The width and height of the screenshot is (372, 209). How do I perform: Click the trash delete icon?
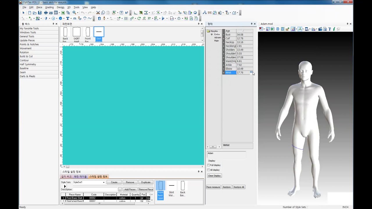(x=99, y=18)
